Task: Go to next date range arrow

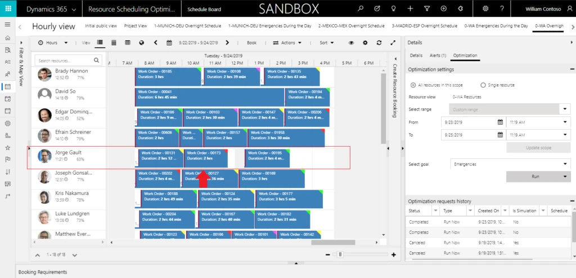Action: click(227, 43)
